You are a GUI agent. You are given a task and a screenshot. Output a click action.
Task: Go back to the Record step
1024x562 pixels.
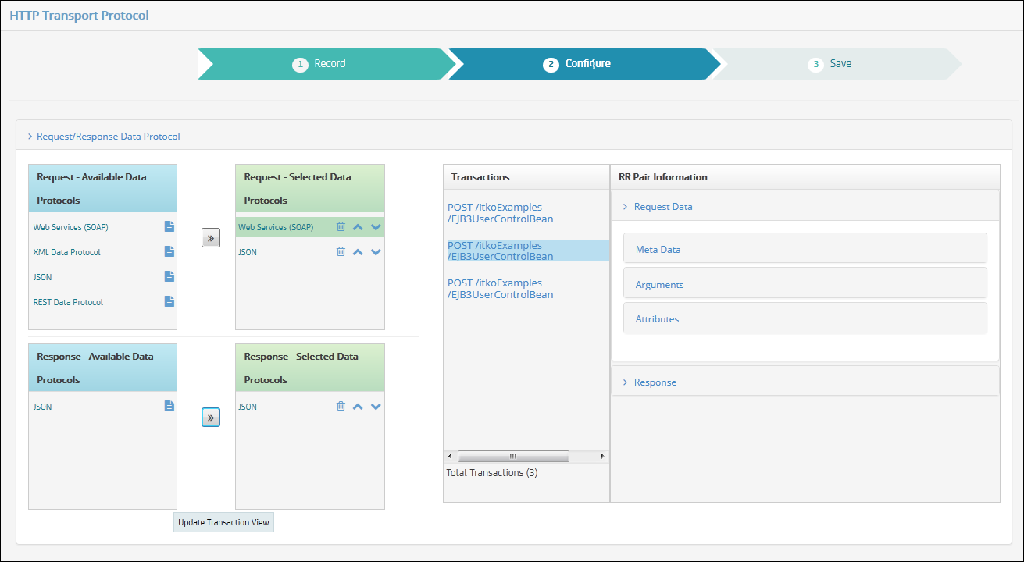[x=329, y=64]
